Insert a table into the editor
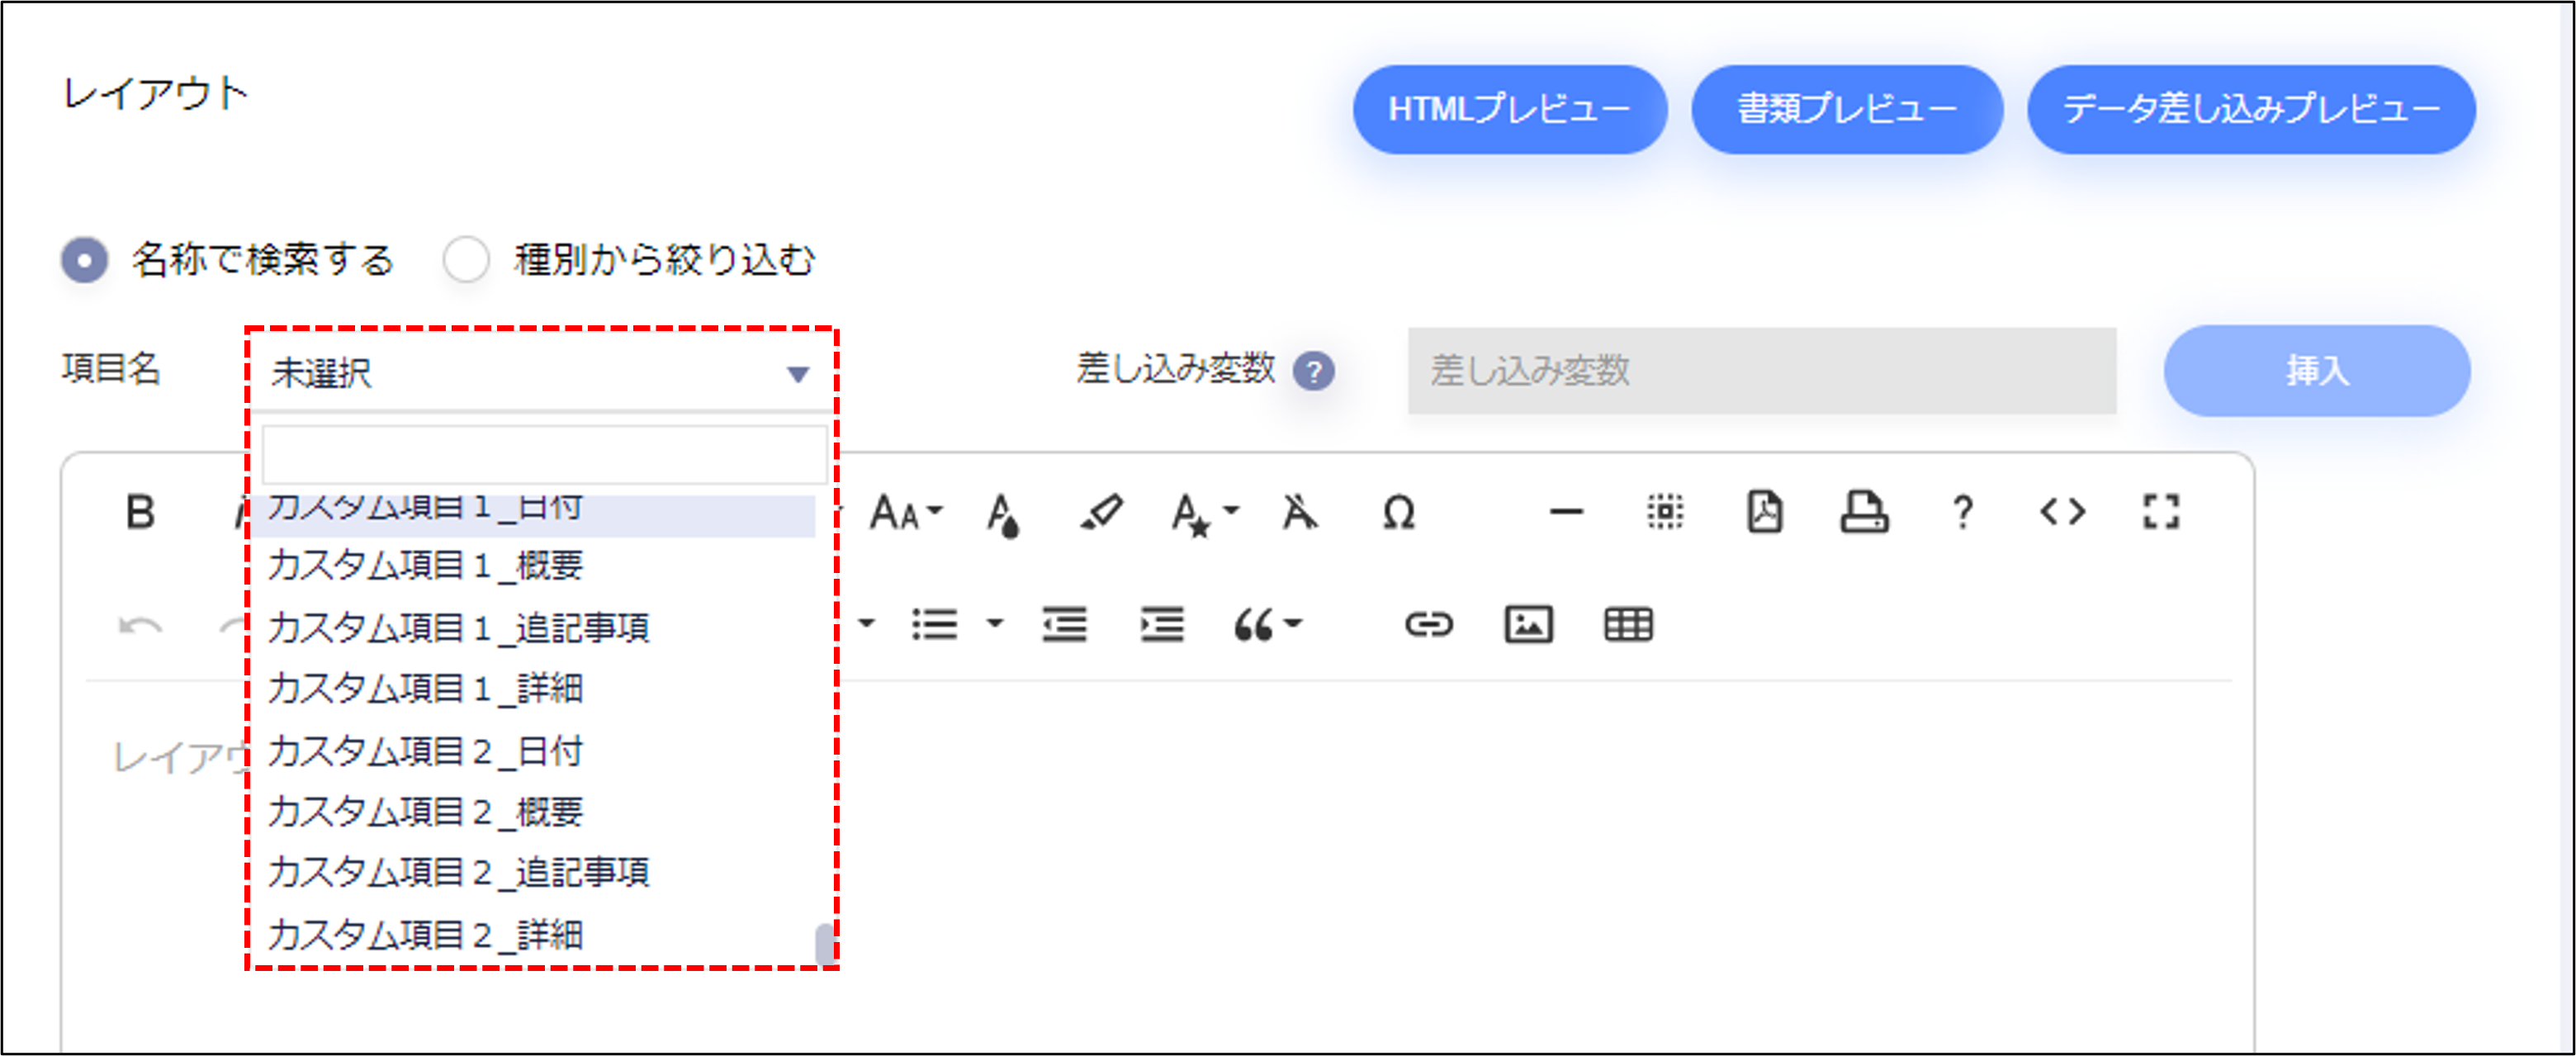This screenshot has width=2576, height=1056. [1627, 625]
